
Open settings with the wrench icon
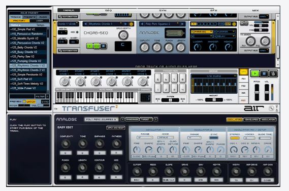click(271, 108)
